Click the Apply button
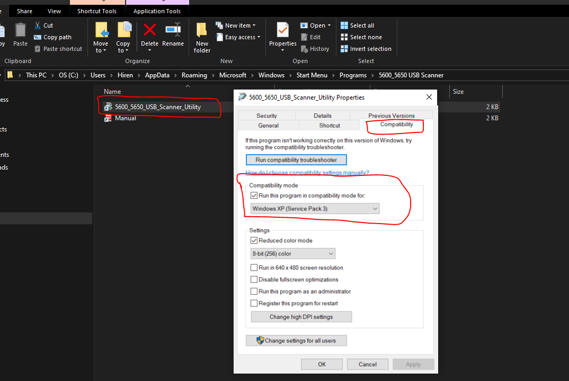 pos(413,365)
